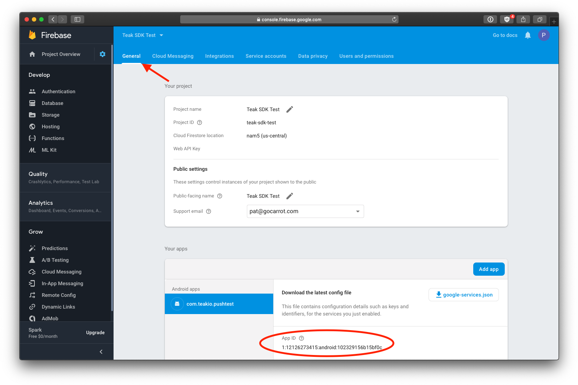Viewport: 578px width, 385px height.
Task: Go back in browser history
Action: (x=53, y=19)
